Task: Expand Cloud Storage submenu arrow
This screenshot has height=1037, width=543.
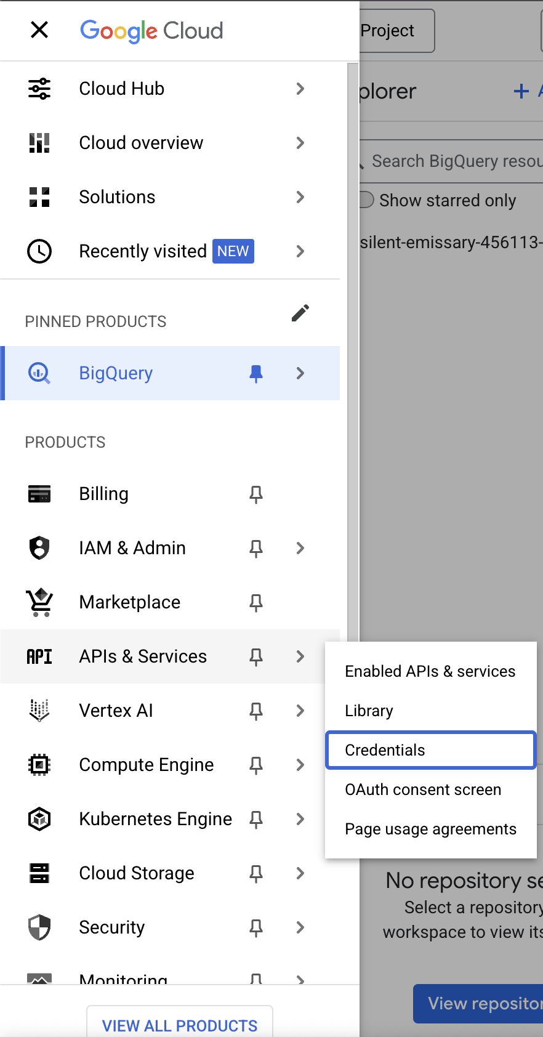Action: click(x=300, y=873)
